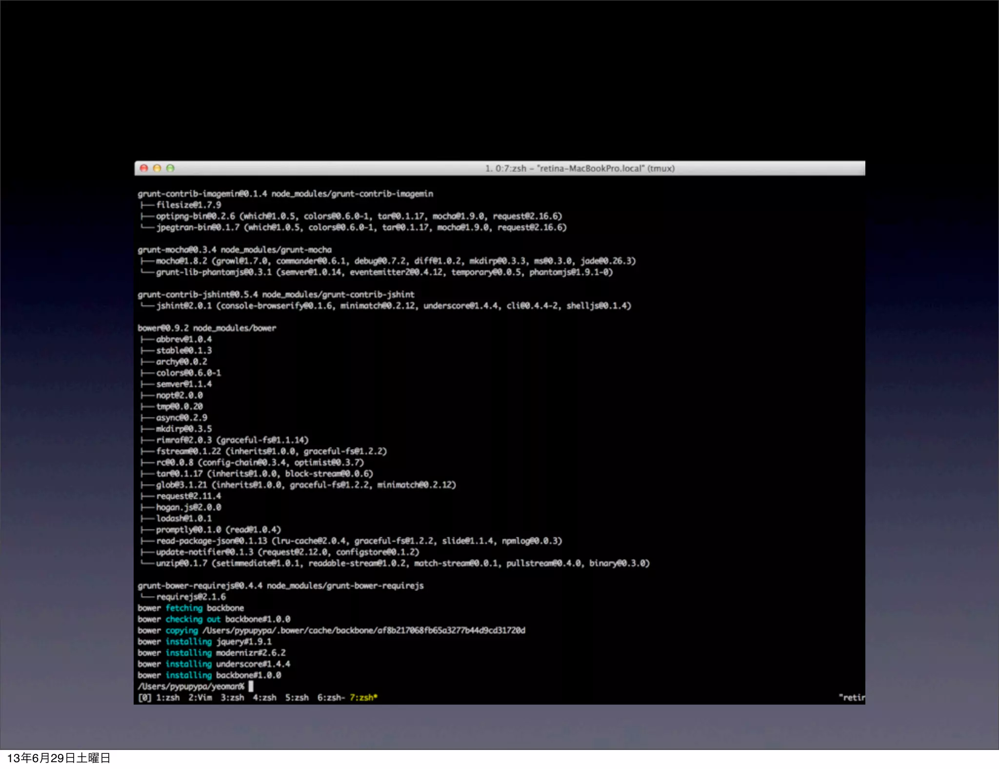Click the red close window button
Image resolution: width=999 pixels, height=769 pixels.
pos(144,168)
